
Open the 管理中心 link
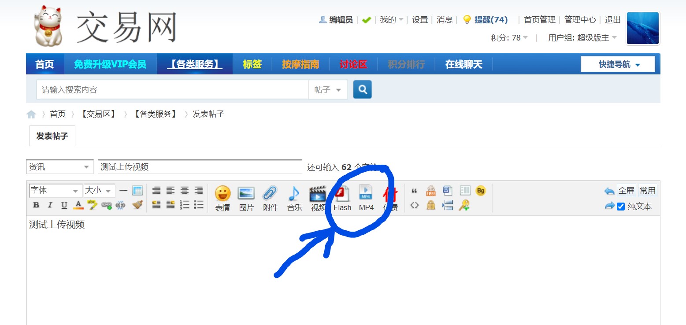[580, 20]
